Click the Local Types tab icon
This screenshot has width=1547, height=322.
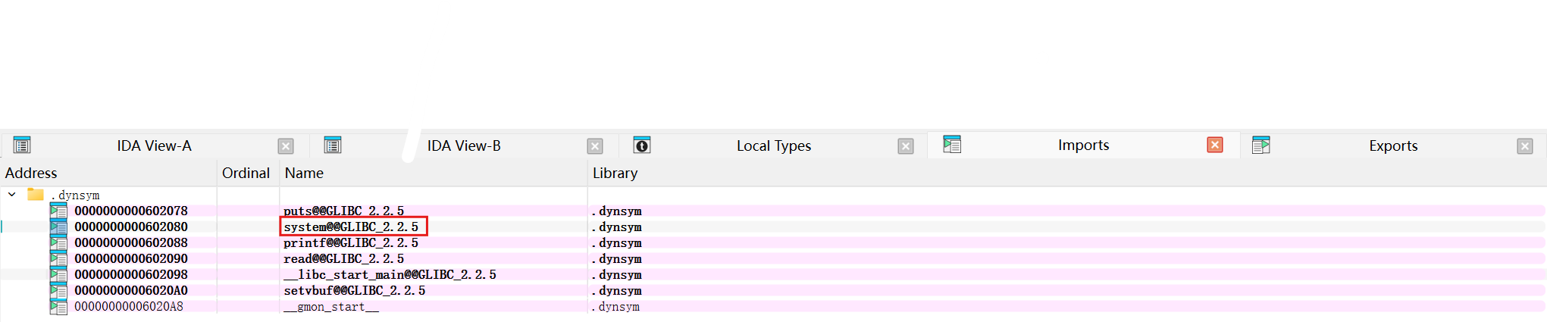pyautogui.click(x=642, y=145)
